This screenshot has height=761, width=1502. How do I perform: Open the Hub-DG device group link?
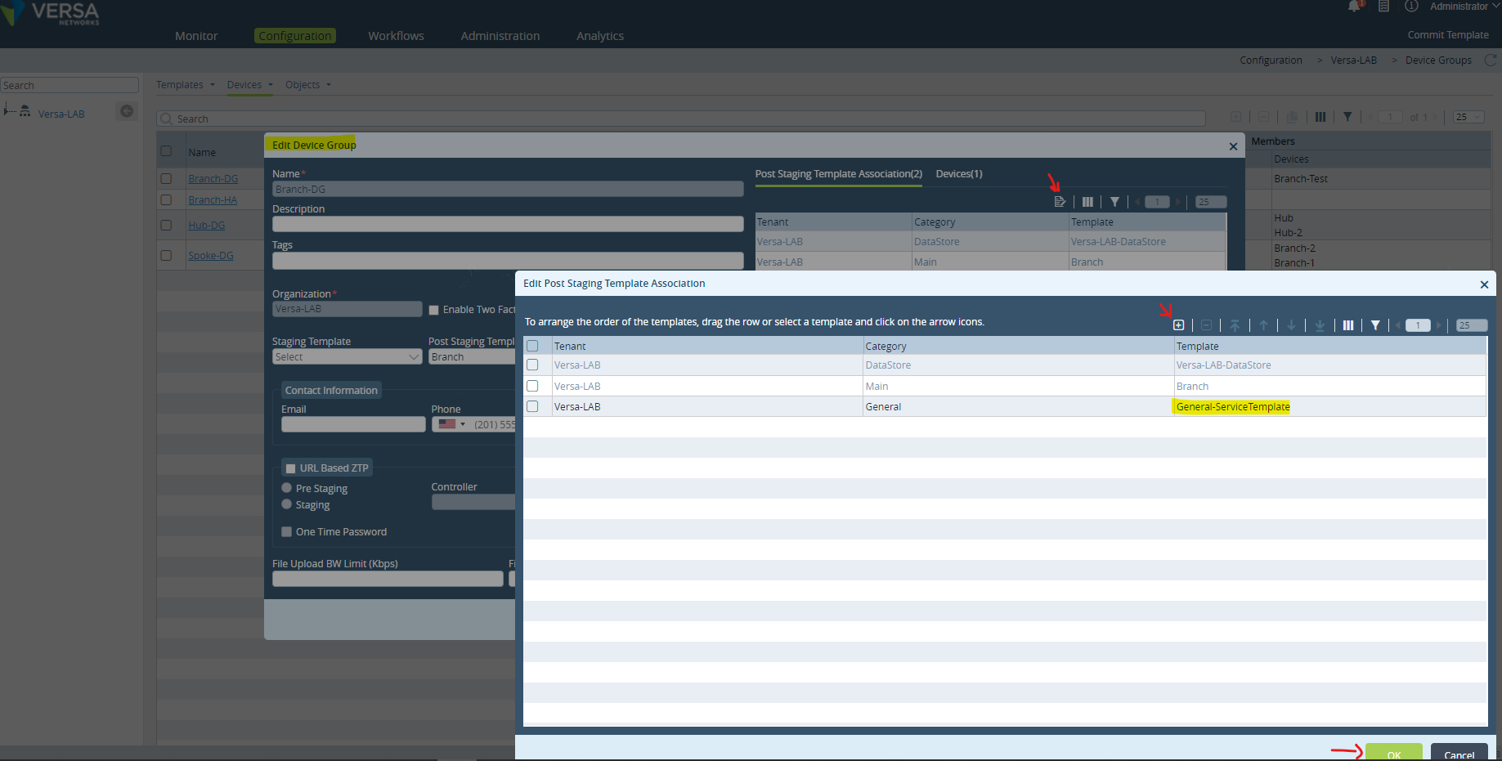tap(206, 226)
